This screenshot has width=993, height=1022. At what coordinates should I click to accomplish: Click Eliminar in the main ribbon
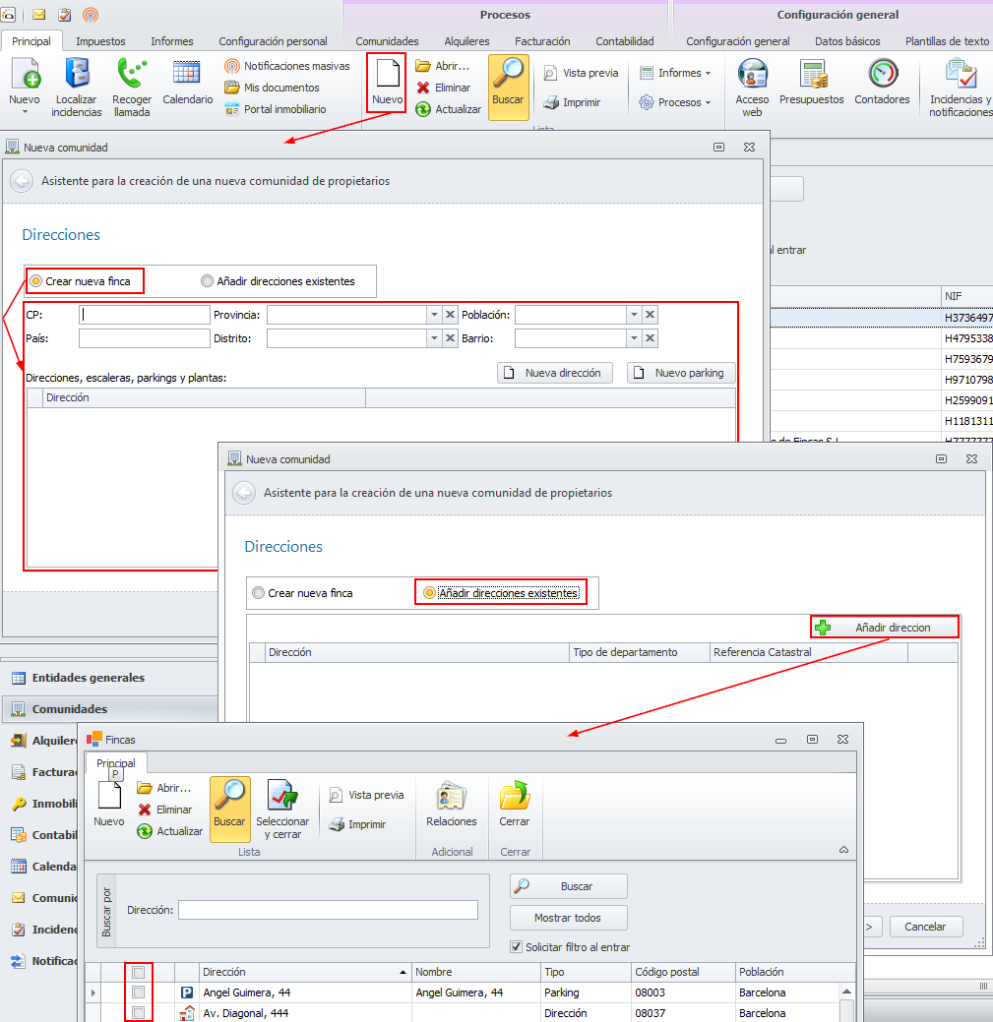click(444, 88)
